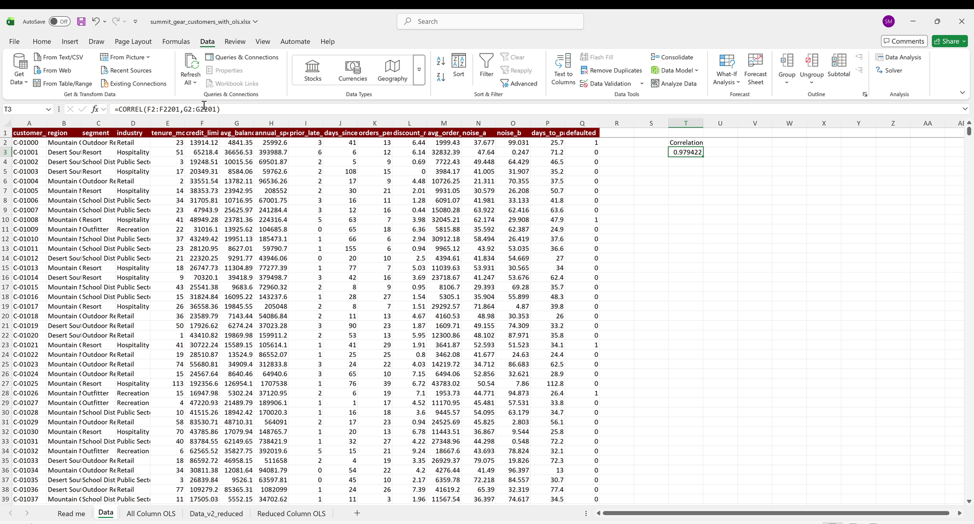Image resolution: width=974 pixels, height=524 pixels.
Task: Add a new sheet
Action: 357,513
